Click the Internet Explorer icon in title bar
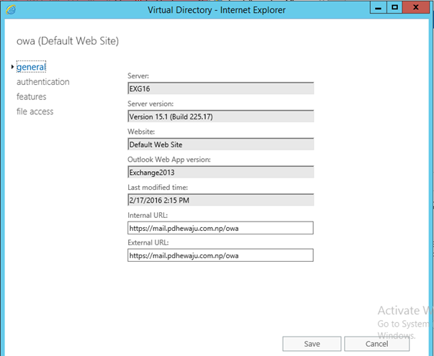Viewport: 434px width, 356px height. (x=11, y=9)
